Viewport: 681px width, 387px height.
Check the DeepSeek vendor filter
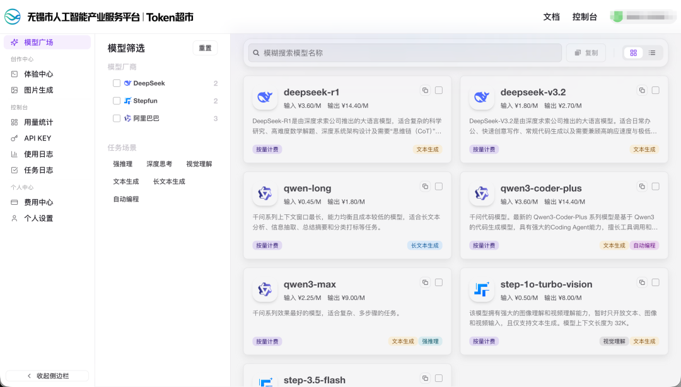(x=117, y=83)
